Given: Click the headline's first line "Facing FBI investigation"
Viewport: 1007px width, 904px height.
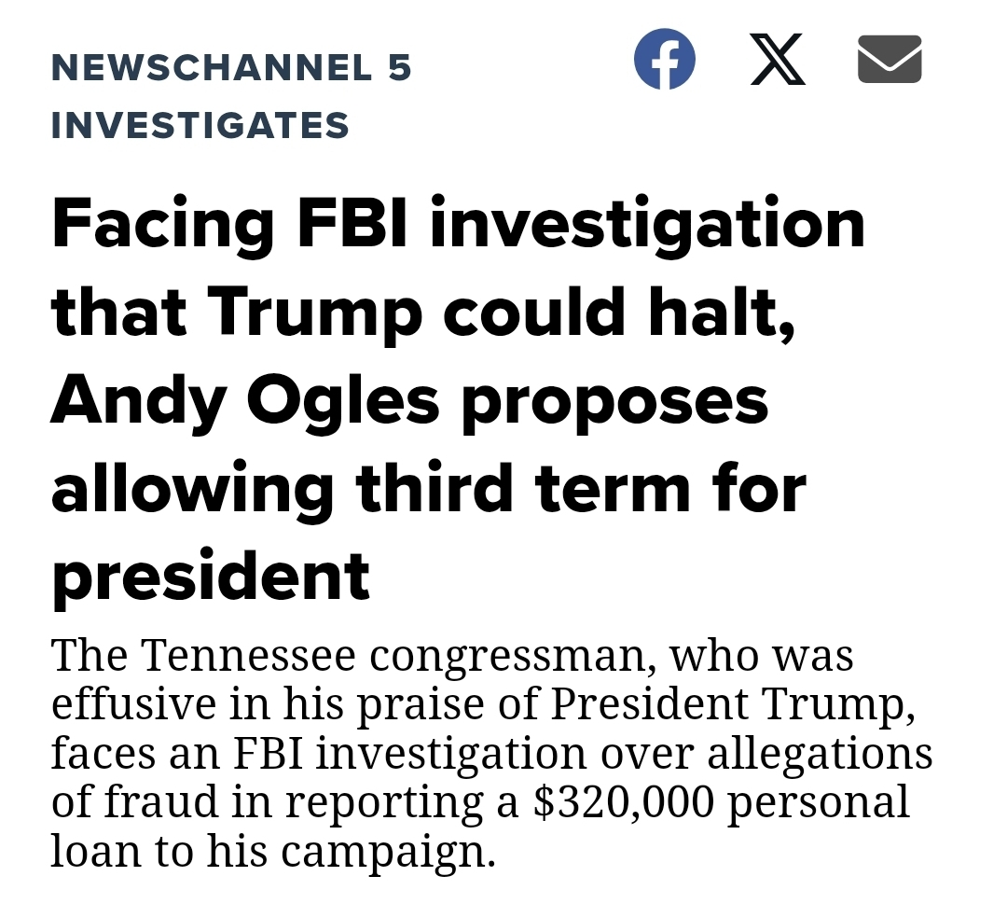Looking at the screenshot, I should (458, 225).
